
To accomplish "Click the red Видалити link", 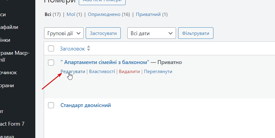I will tap(130, 72).
